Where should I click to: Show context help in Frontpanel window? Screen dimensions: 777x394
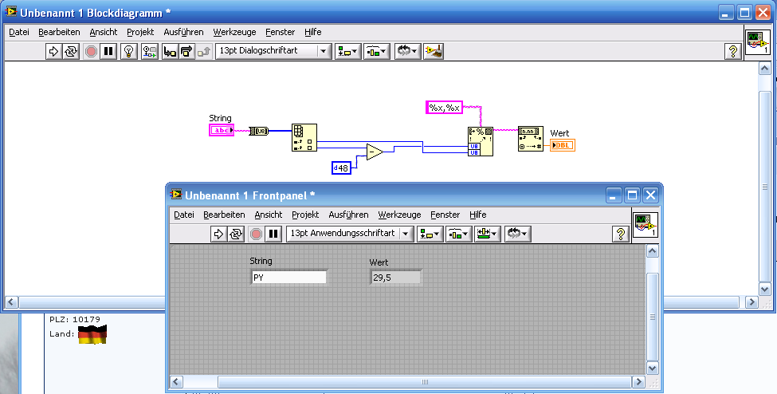pos(621,234)
